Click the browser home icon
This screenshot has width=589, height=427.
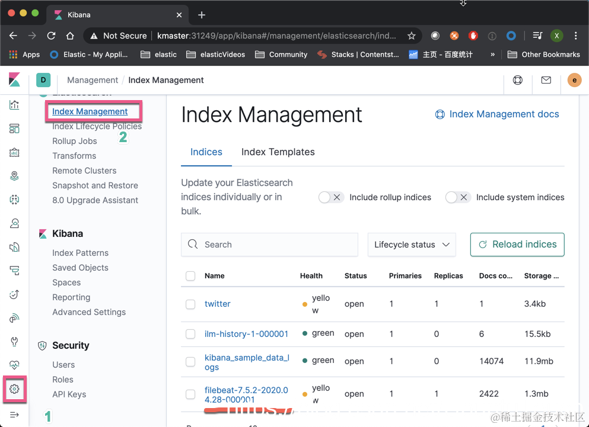[x=70, y=36]
